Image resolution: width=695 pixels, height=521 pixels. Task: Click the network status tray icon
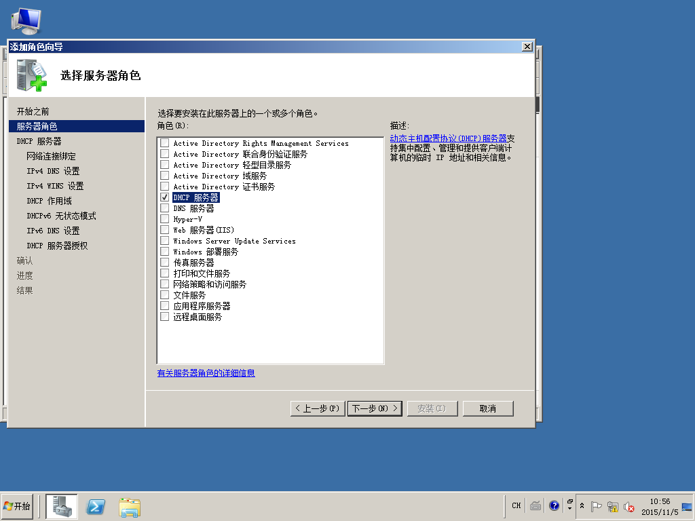pyautogui.click(x=613, y=506)
